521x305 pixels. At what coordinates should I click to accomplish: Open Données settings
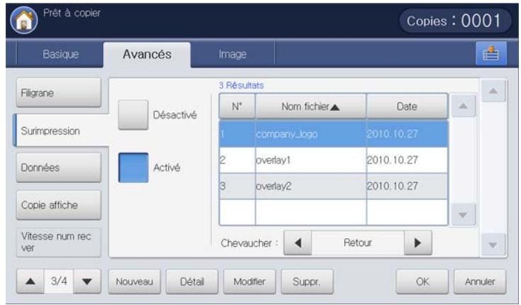pyautogui.click(x=58, y=168)
